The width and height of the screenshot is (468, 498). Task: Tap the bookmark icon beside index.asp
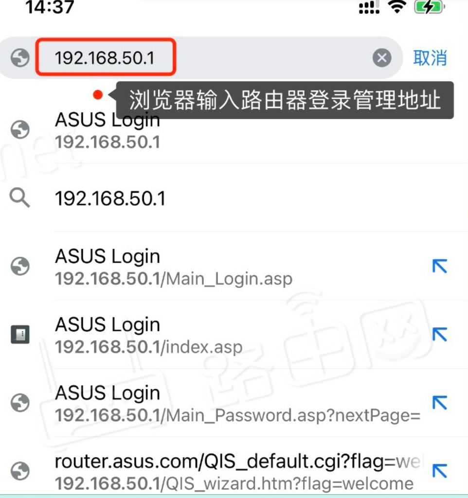tap(20, 335)
